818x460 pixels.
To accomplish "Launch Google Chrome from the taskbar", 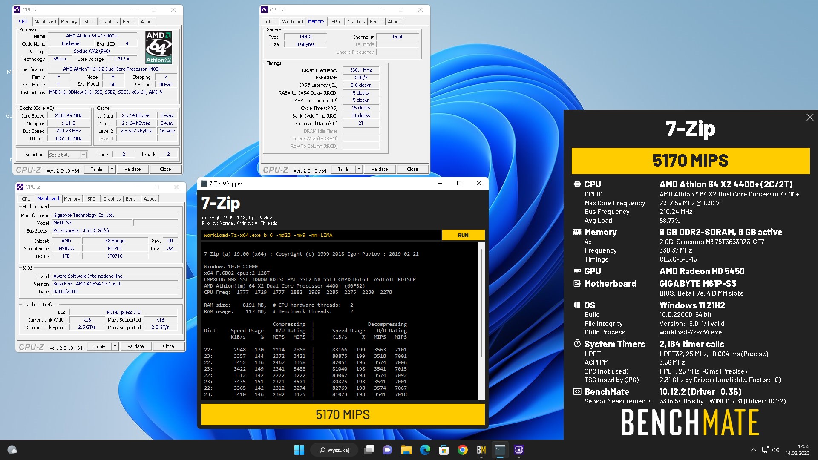I will click(462, 450).
